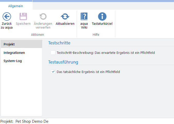Refresh using the Aktualisieren icon
This screenshot has width=174, height=124.
(65, 17)
